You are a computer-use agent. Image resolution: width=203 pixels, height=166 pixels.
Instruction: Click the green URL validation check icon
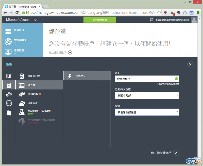(176, 79)
